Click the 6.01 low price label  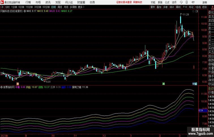click(48, 82)
